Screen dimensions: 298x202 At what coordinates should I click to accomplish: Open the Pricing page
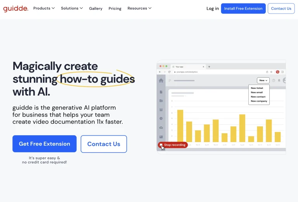(115, 8)
